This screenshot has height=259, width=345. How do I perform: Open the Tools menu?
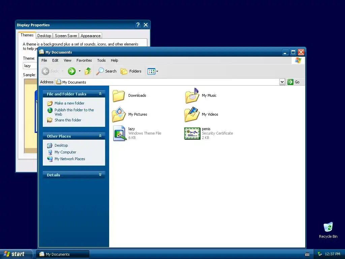pos(101,60)
